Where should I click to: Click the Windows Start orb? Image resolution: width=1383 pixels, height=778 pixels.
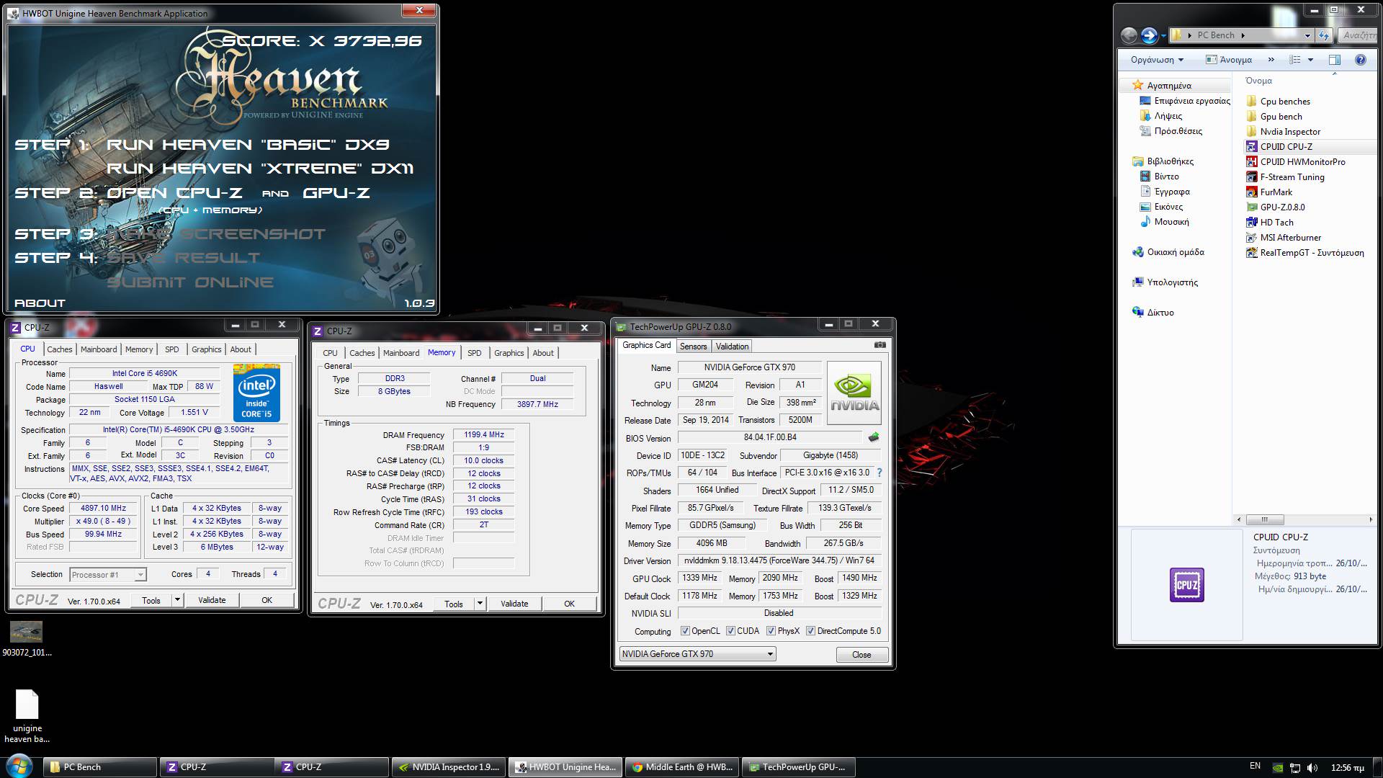pos(19,766)
